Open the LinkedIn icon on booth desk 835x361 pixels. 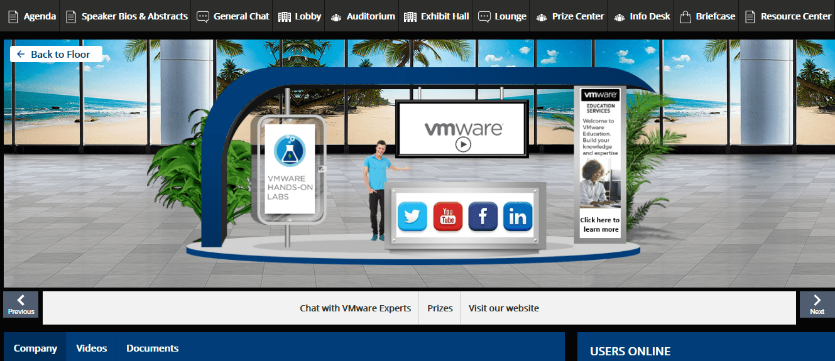[518, 217]
